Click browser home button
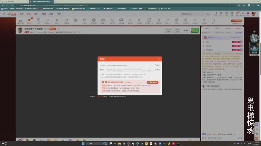261x146 pixels. 12,5
